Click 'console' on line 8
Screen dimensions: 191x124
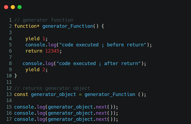[33, 63]
